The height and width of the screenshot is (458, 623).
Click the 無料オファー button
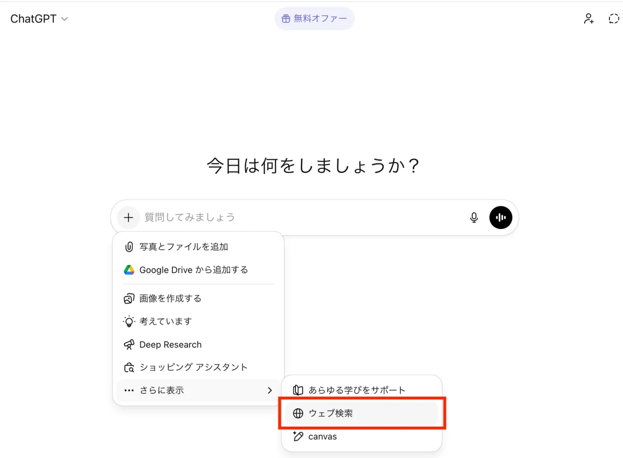tap(315, 19)
